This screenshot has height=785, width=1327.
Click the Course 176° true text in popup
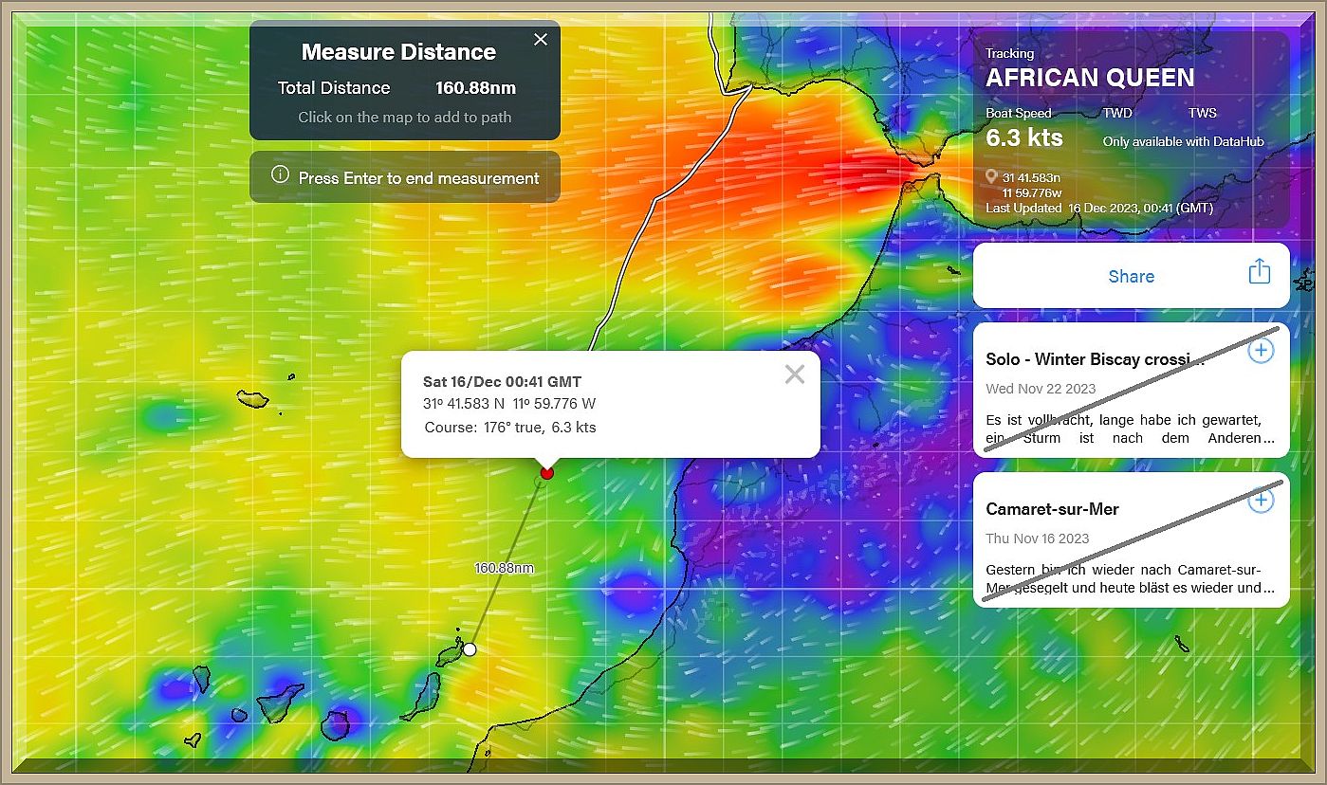(510, 427)
